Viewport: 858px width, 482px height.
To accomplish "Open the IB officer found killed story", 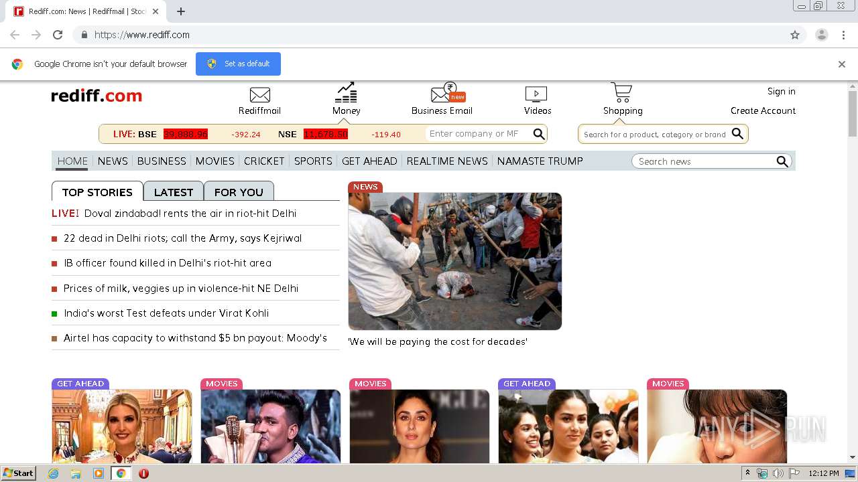I will [x=168, y=262].
